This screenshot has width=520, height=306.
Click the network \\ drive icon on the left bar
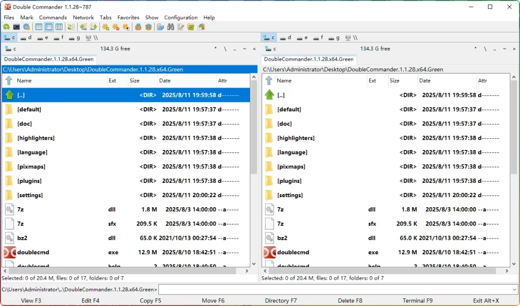(91, 37)
